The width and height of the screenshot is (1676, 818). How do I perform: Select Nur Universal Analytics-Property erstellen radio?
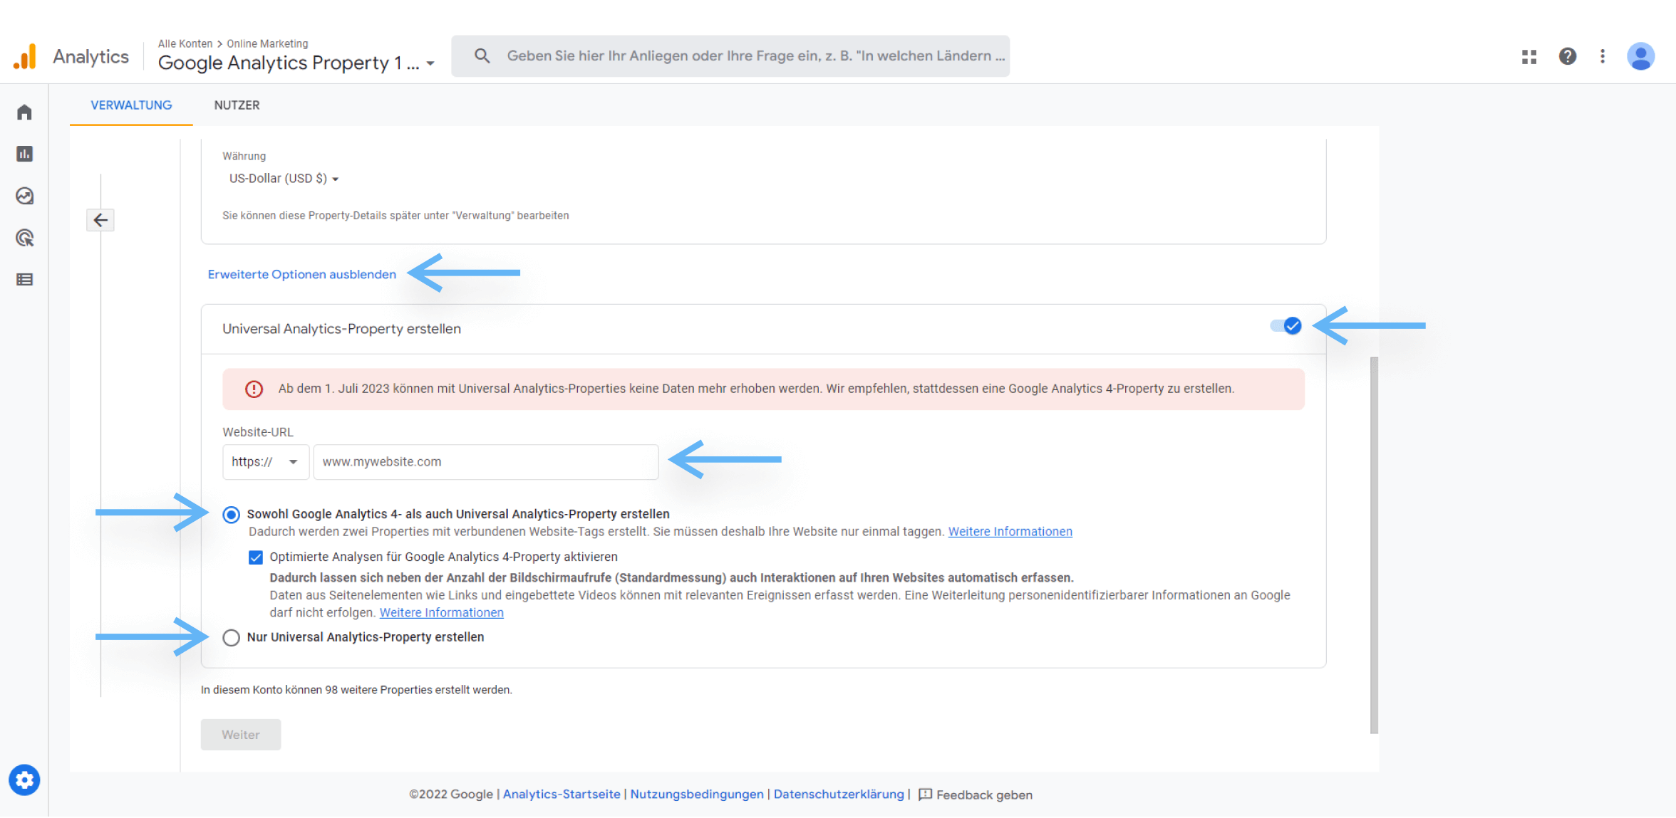[231, 637]
